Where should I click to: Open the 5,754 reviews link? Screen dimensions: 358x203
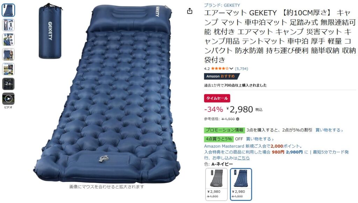tap(241, 69)
